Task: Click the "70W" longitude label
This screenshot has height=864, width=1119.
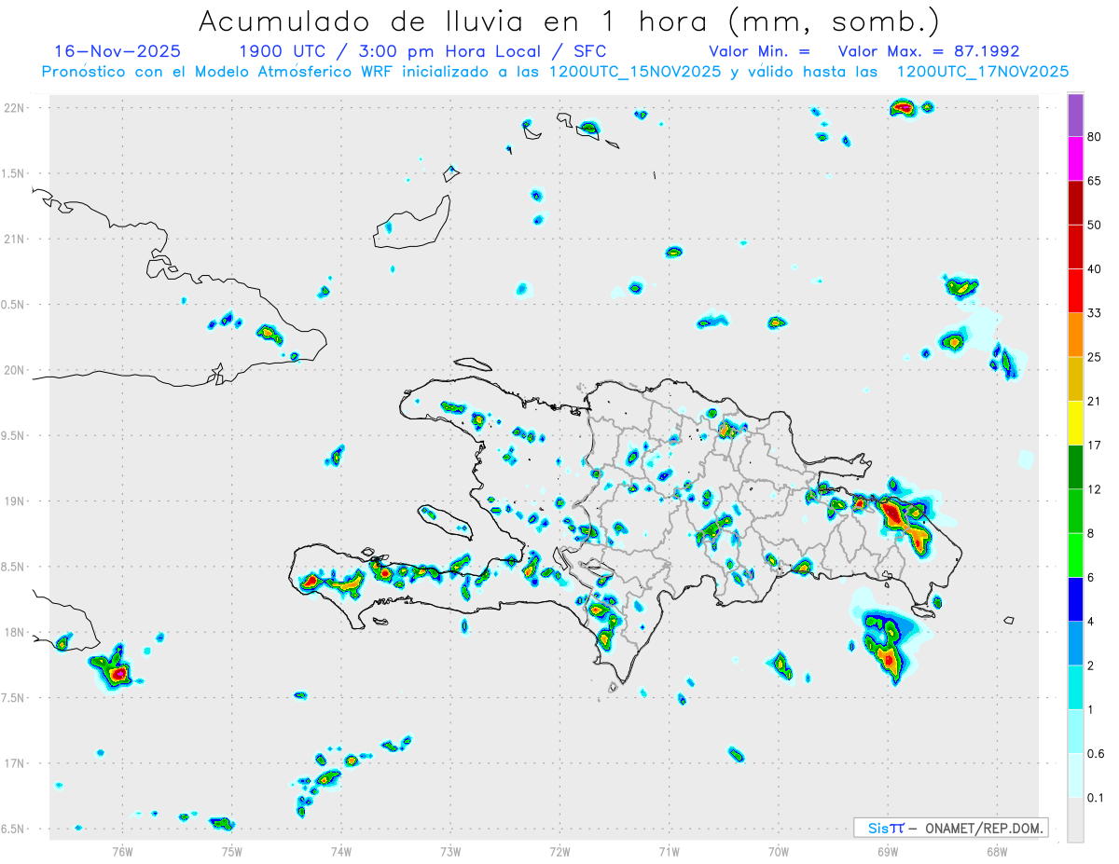Action: pos(779,851)
